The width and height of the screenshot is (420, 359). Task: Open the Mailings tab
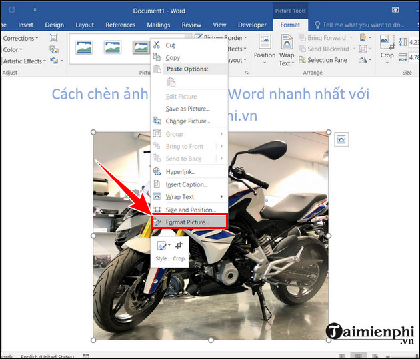click(158, 25)
